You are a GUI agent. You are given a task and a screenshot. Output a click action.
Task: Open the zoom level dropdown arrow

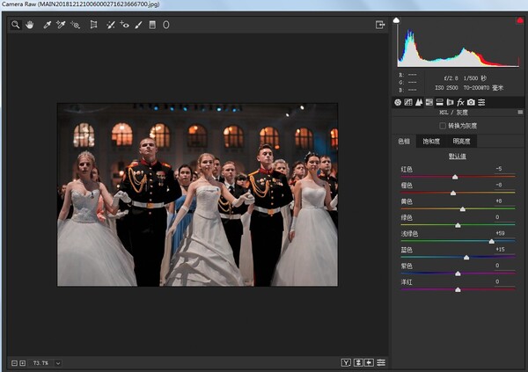[x=58, y=363]
